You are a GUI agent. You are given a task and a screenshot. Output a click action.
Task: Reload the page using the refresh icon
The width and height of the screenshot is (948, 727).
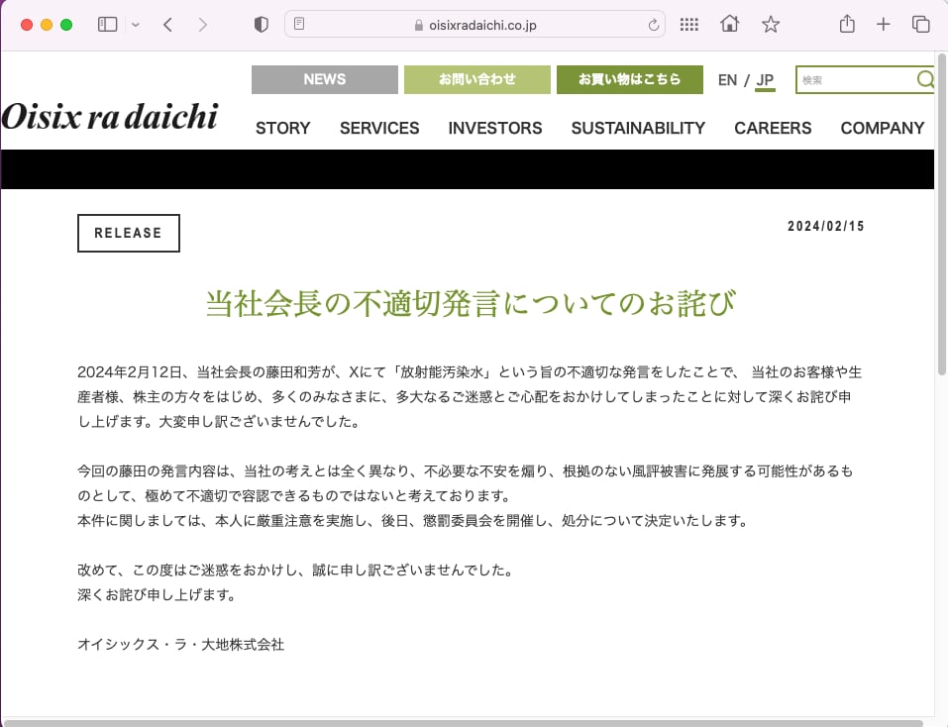(x=653, y=25)
